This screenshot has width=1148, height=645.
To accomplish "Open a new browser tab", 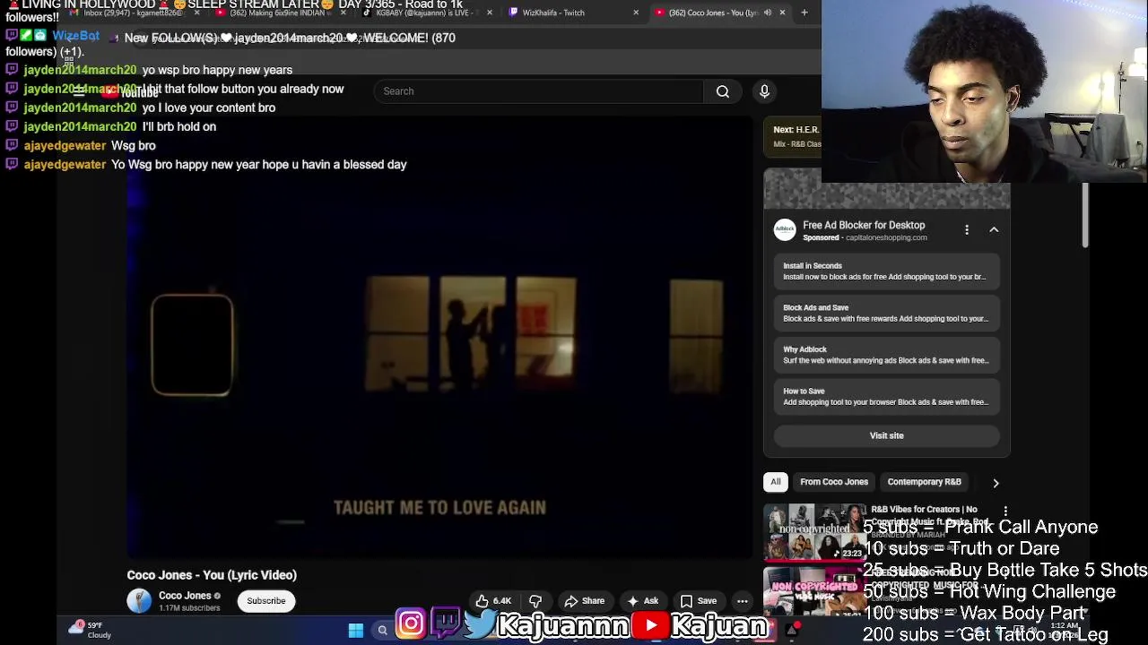I will tap(804, 13).
